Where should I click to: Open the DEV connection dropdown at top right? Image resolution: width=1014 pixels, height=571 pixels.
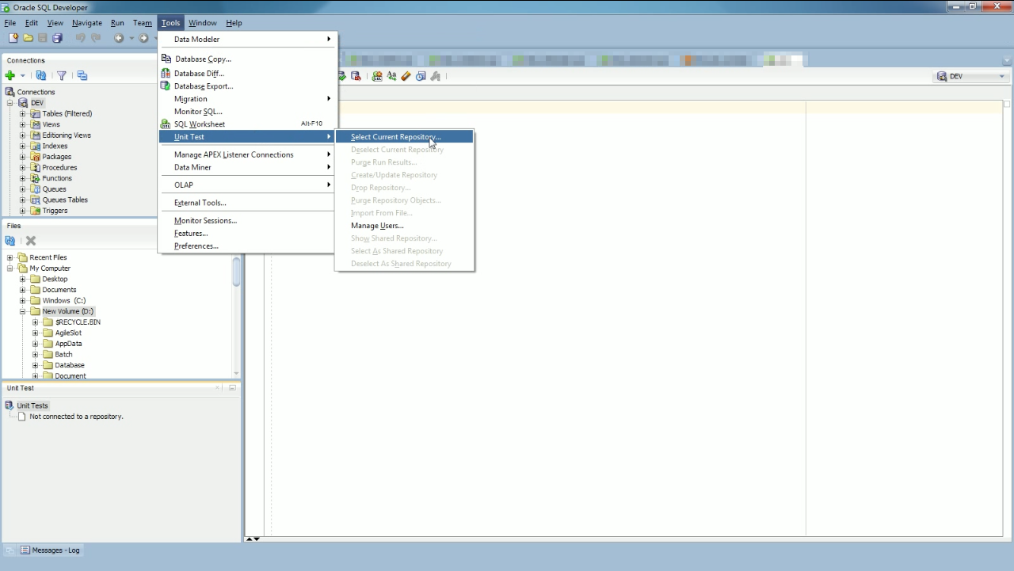pos(1001,76)
